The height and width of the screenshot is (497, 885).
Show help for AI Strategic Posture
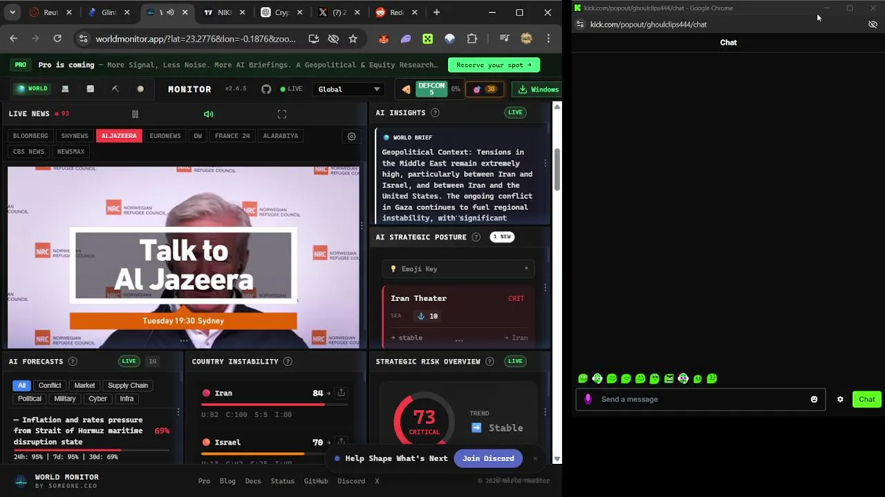pyautogui.click(x=476, y=237)
